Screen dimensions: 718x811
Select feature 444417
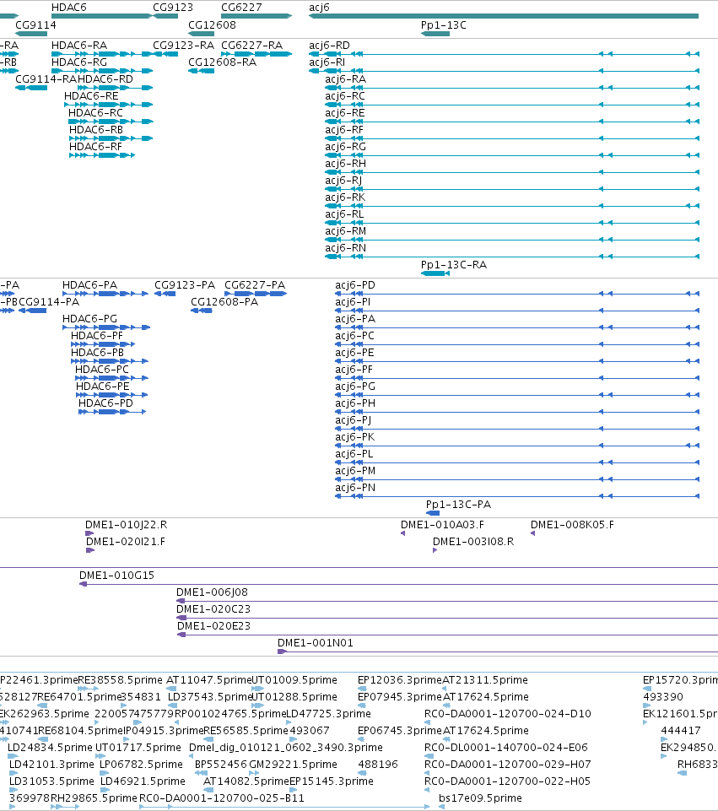pos(681,730)
